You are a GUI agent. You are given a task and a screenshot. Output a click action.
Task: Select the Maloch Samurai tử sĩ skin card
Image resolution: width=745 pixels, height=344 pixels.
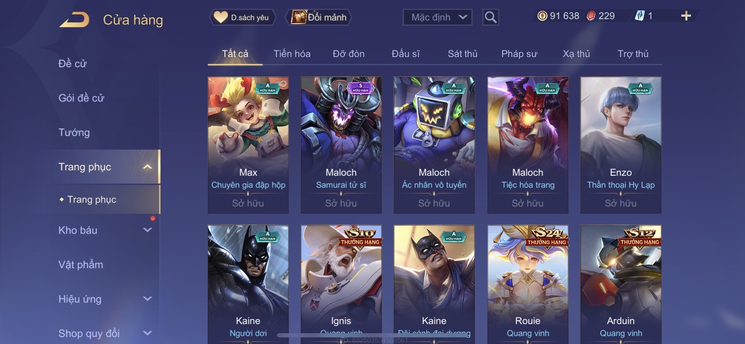pos(341,145)
